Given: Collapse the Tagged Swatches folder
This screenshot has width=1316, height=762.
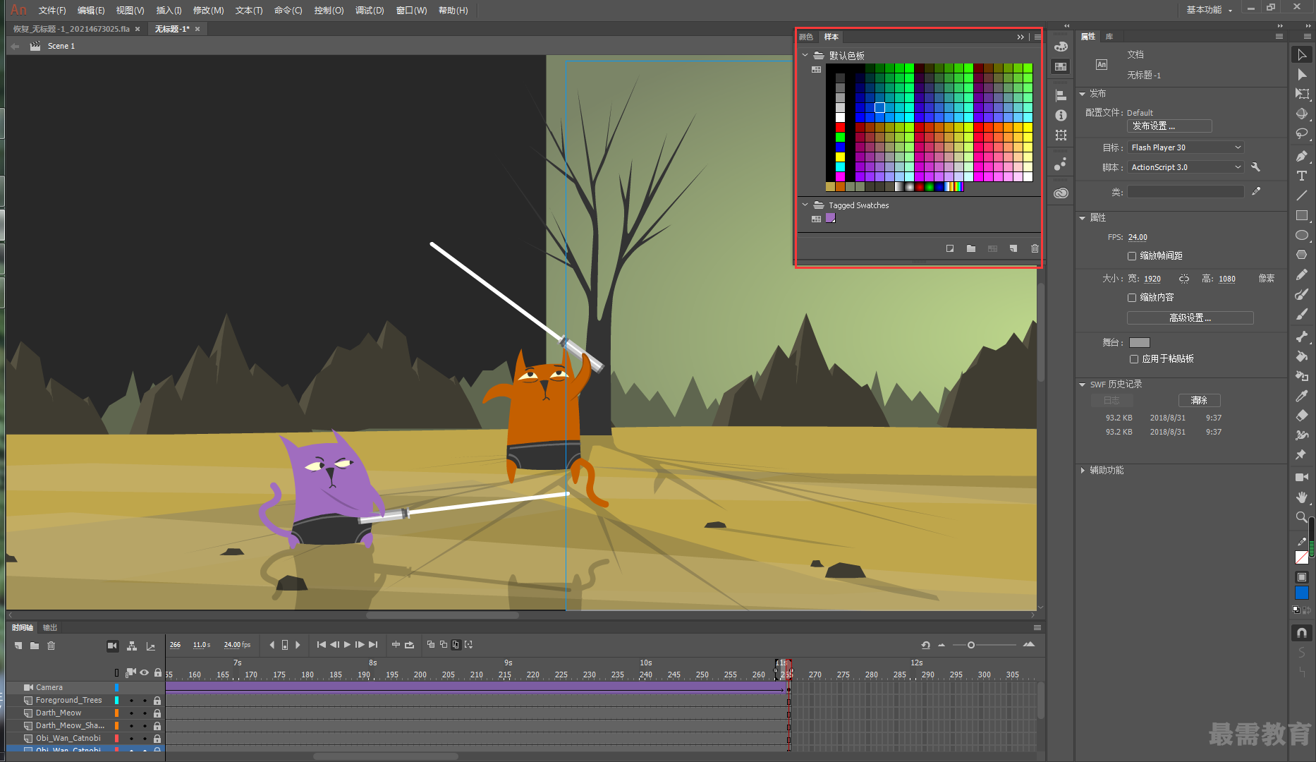Looking at the screenshot, I should [x=805, y=205].
